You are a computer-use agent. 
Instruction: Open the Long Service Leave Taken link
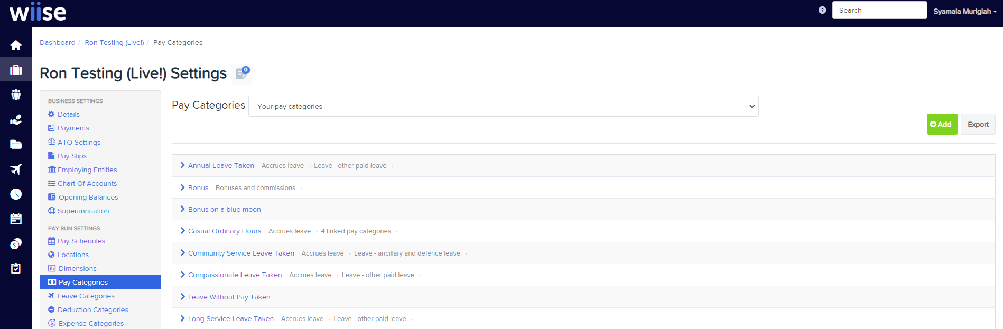231,318
